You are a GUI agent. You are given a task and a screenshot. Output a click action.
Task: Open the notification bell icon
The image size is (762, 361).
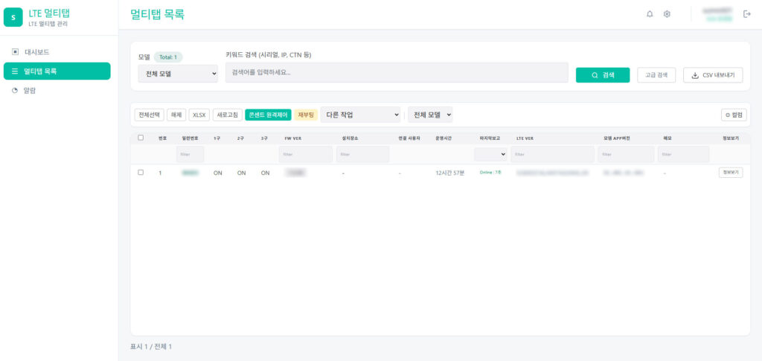coord(650,14)
